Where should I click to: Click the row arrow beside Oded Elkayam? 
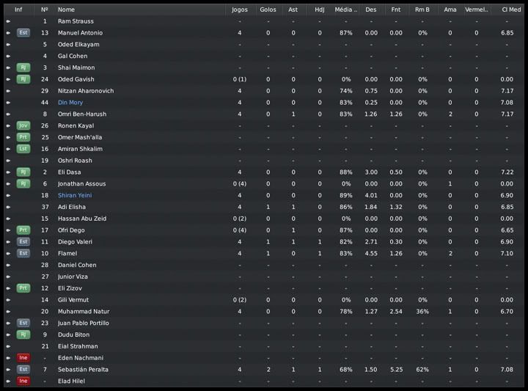click(x=8, y=45)
